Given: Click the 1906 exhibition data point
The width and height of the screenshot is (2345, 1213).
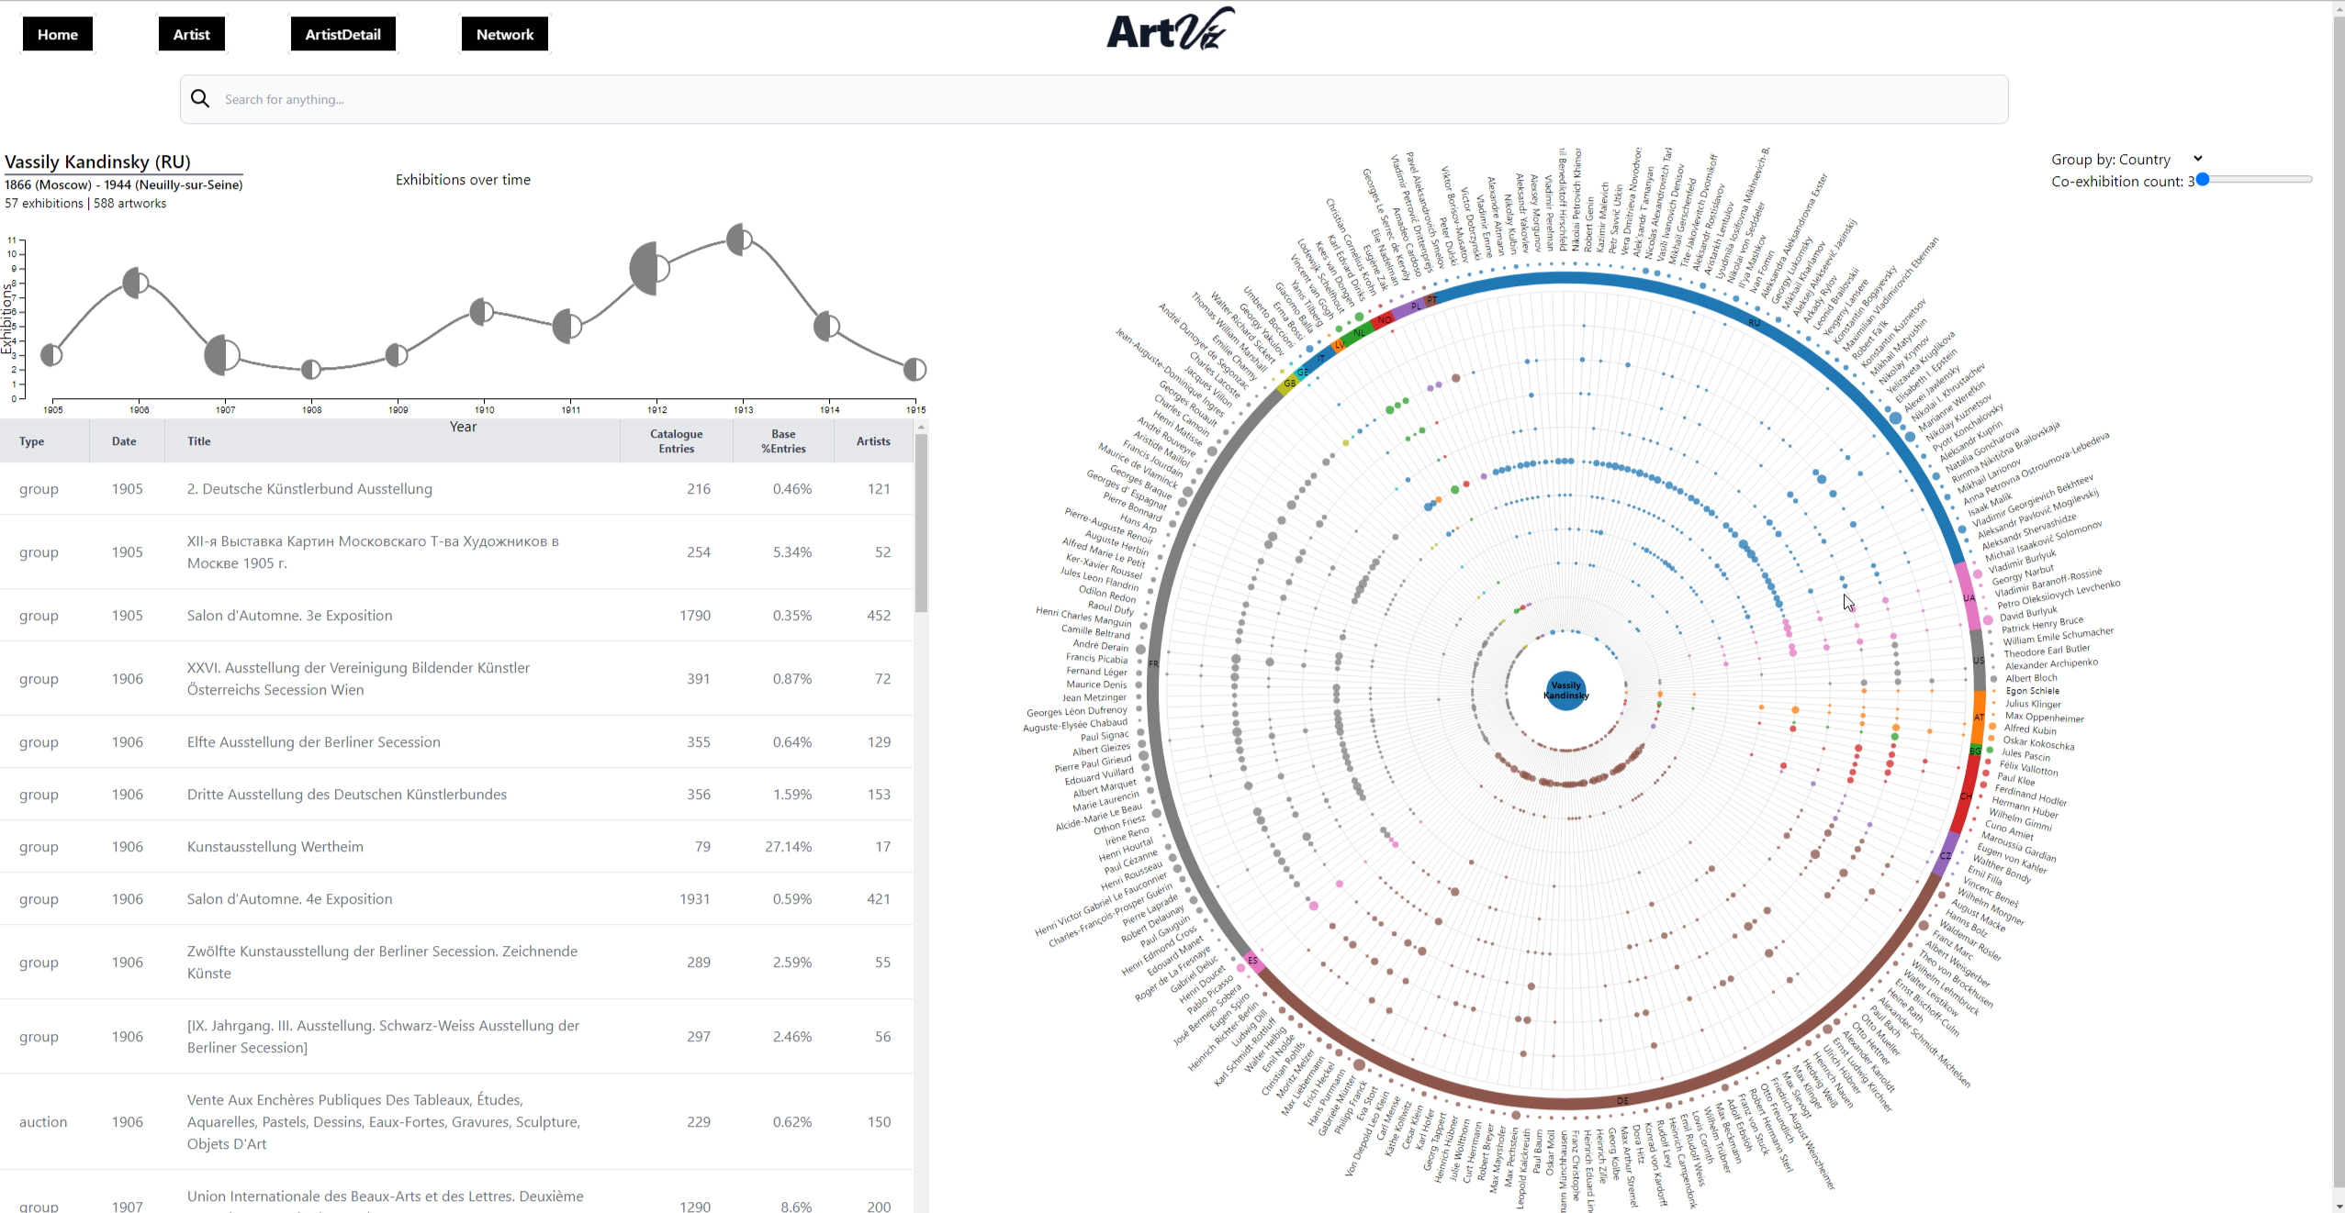Looking at the screenshot, I should tap(137, 283).
